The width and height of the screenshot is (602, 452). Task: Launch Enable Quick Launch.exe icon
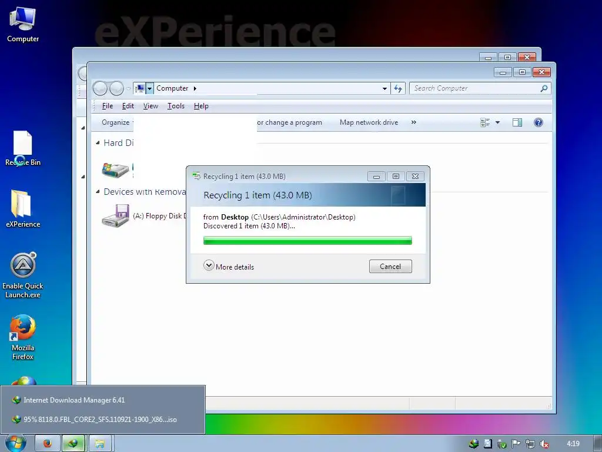[x=23, y=275]
